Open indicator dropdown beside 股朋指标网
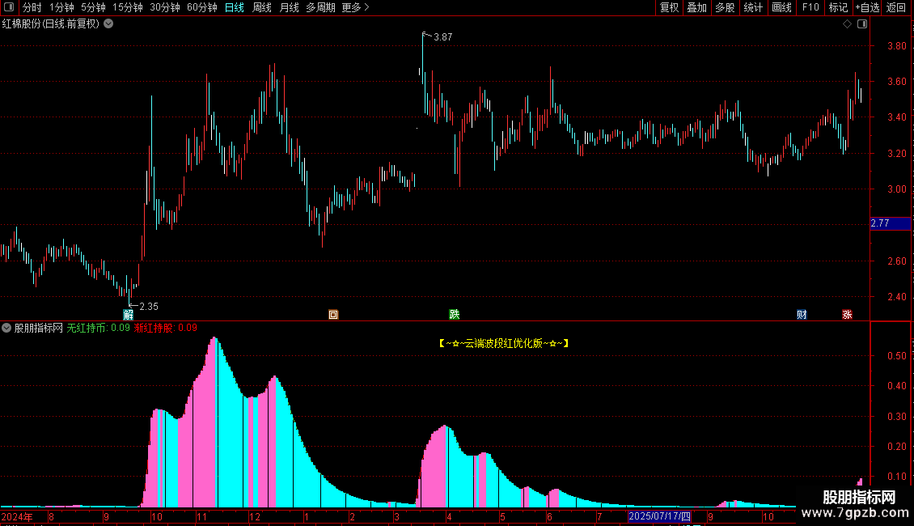914x526 pixels. (6, 329)
